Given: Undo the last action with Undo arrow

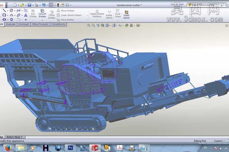Looking at the screenshot, I should click(x=44, y=5).
